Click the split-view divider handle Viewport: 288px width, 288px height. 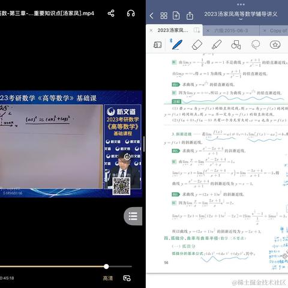click(144, 144)
